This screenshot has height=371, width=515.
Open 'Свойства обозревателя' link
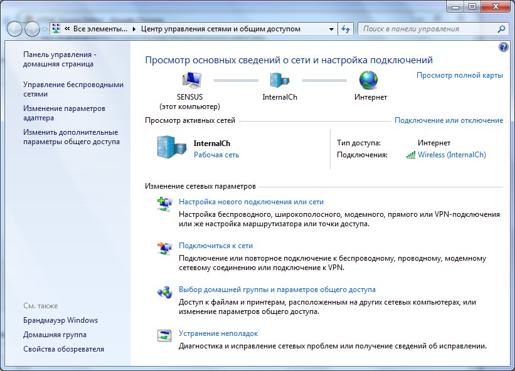pos(63,349)
